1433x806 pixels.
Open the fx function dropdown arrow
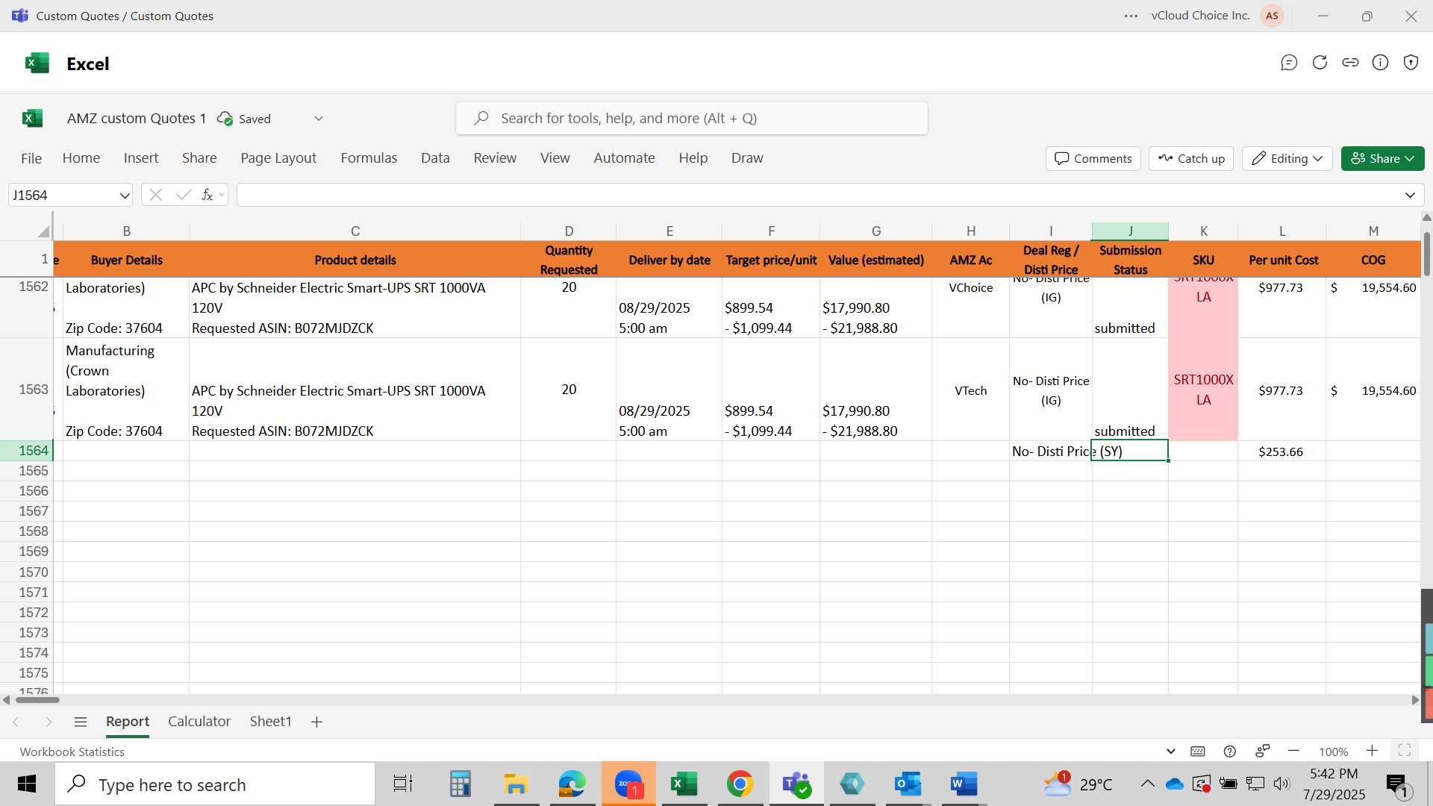click(222, 196)
